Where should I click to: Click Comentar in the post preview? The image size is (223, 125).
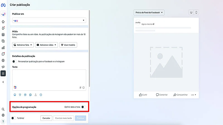tap(162, 95)
